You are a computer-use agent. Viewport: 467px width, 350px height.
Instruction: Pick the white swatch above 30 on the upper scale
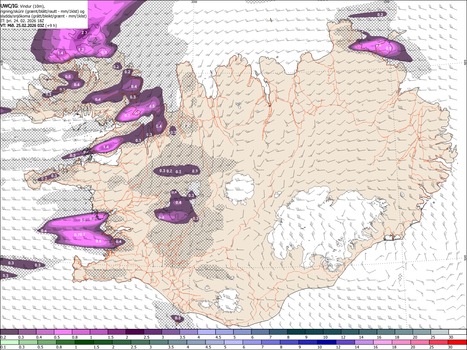(x=458, y=332)
